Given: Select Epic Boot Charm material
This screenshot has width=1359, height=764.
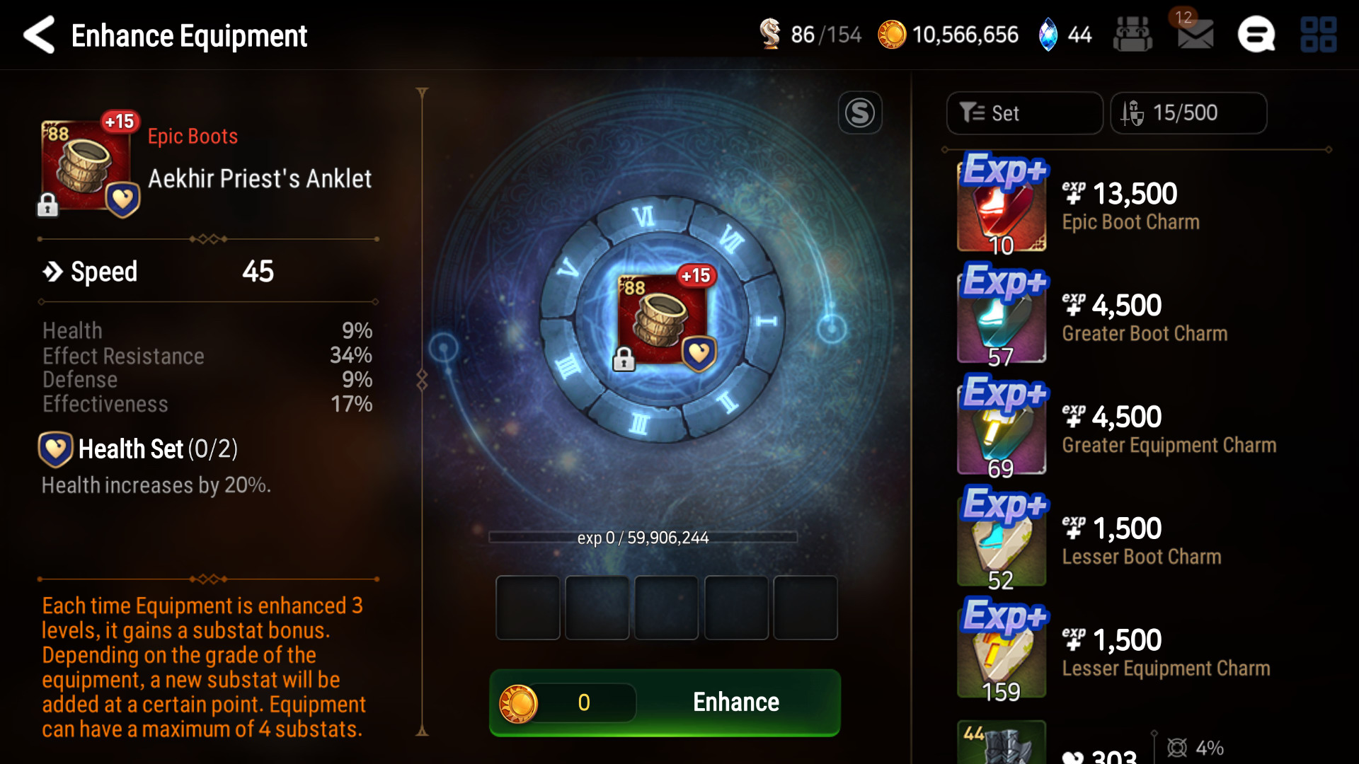Looking at the screenshot, I should tap(1132, 204).
